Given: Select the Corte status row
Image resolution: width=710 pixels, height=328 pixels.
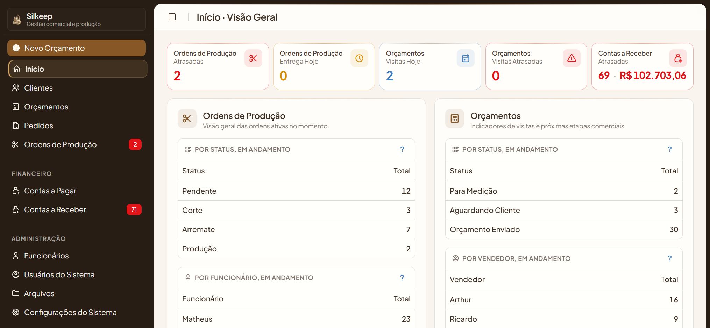Looking at the screenshot, I should point(296,210).
